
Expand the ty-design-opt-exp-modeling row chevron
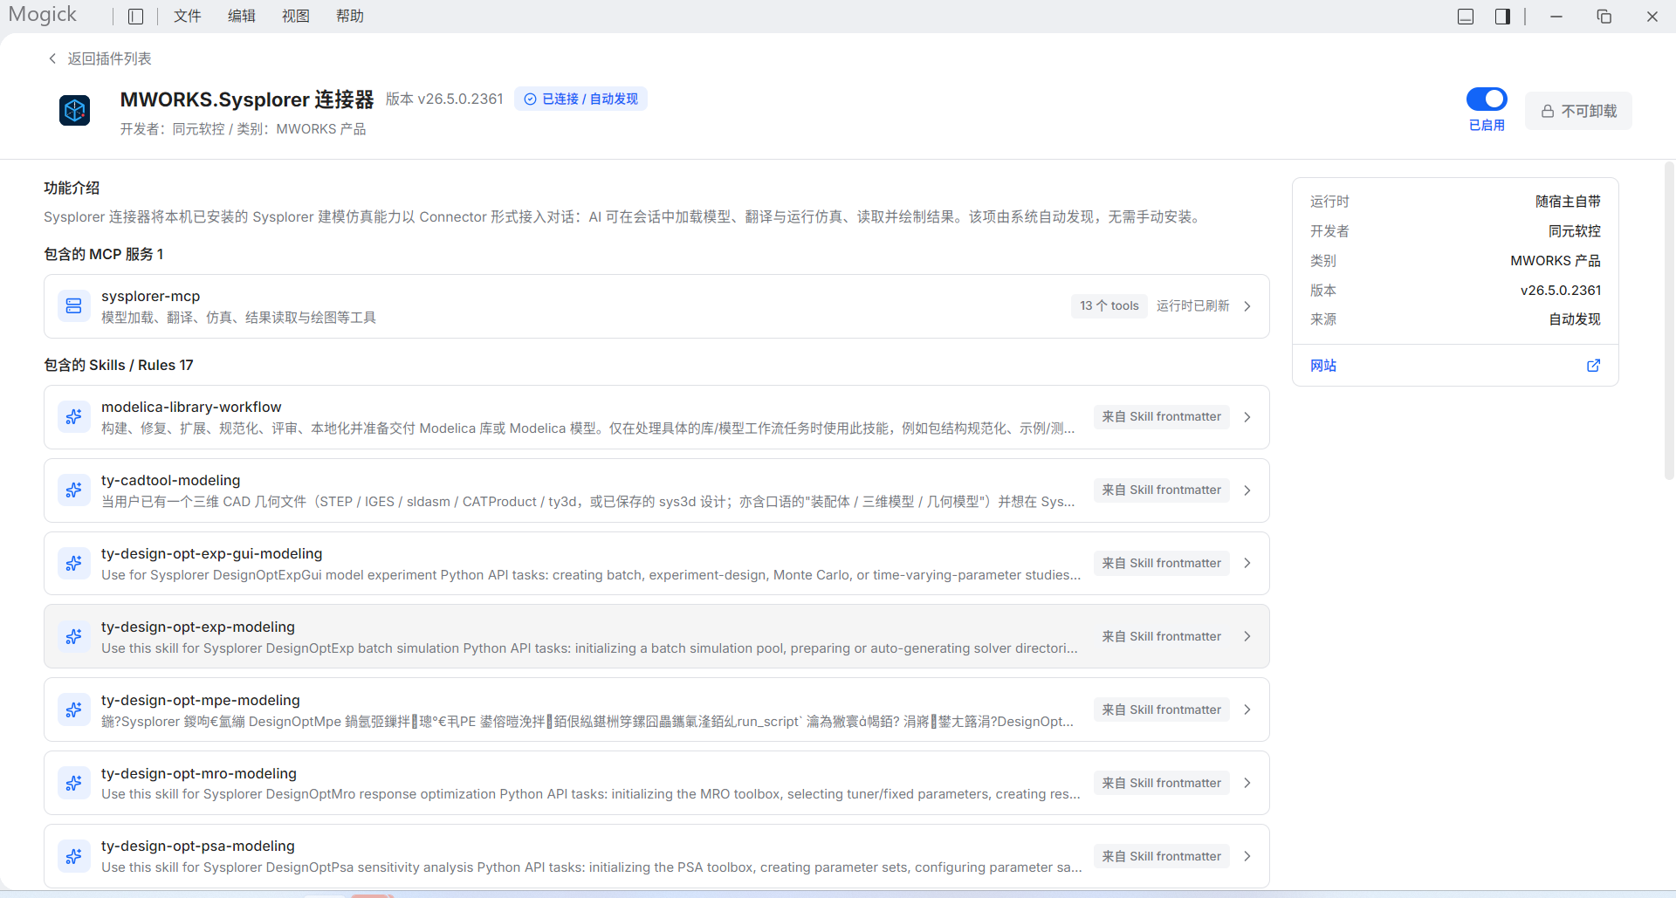tap(1247, 637)
